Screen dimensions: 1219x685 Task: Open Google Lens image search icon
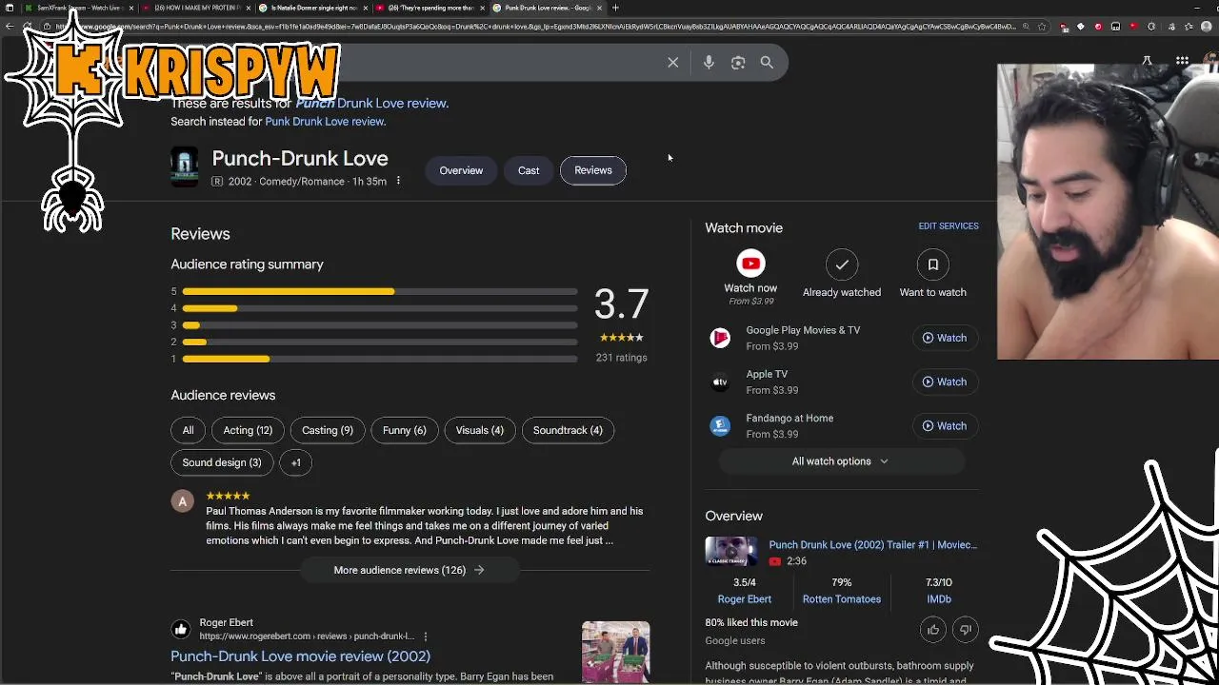pos(738,62)
